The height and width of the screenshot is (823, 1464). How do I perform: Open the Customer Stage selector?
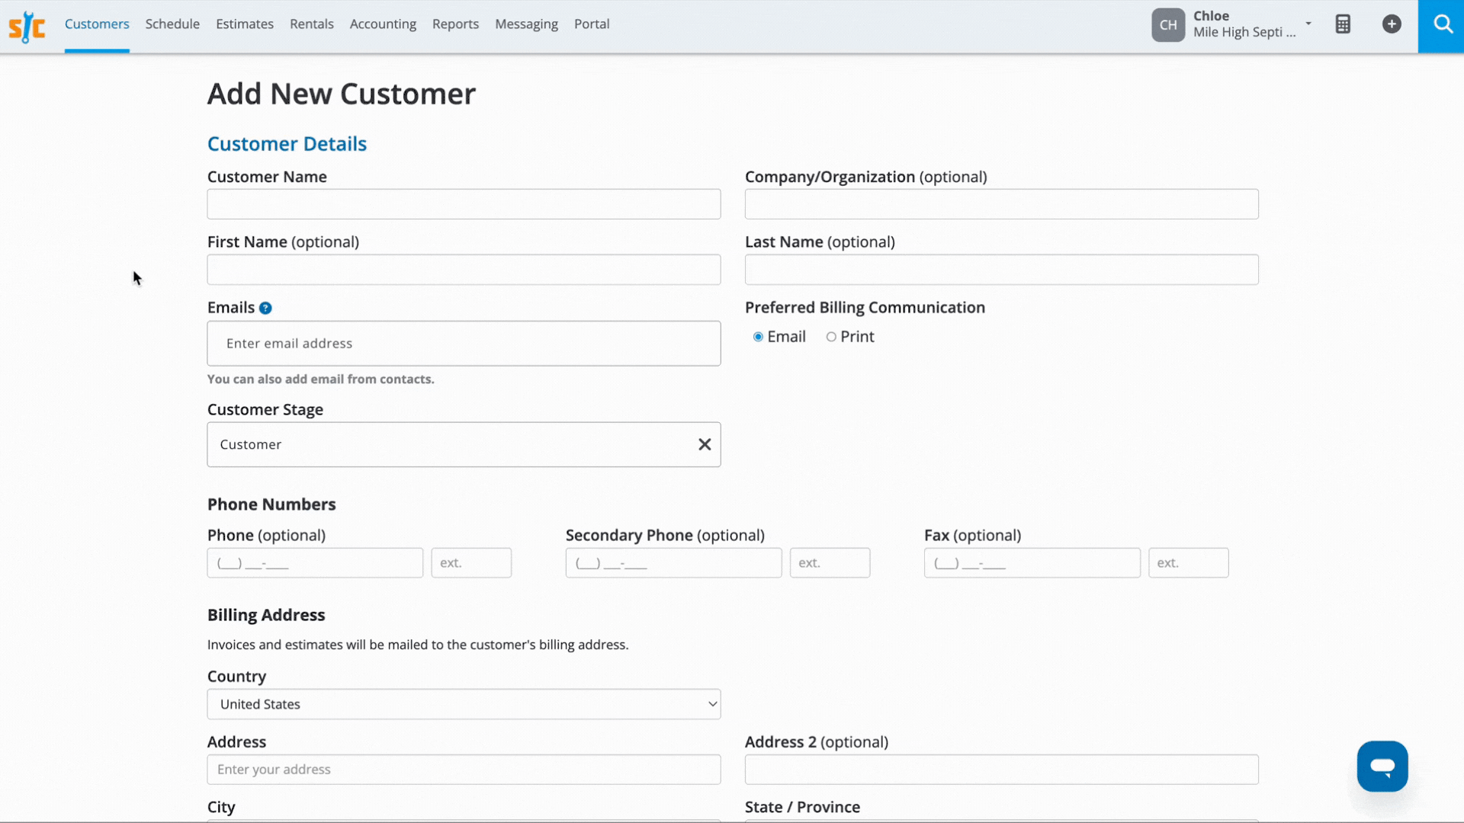pyautogui.click(x=450, y=444)
